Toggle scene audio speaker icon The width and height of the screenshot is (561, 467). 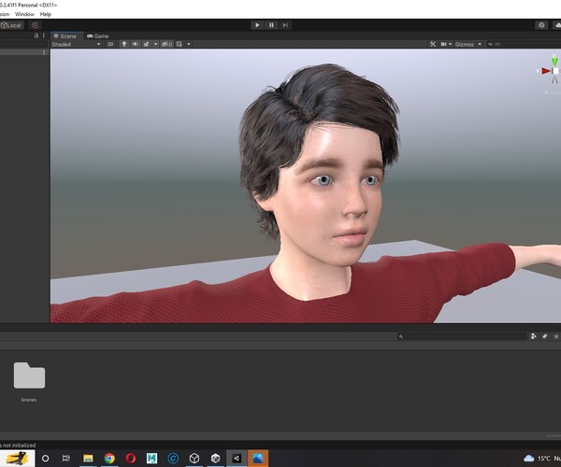tap(136, 44)
